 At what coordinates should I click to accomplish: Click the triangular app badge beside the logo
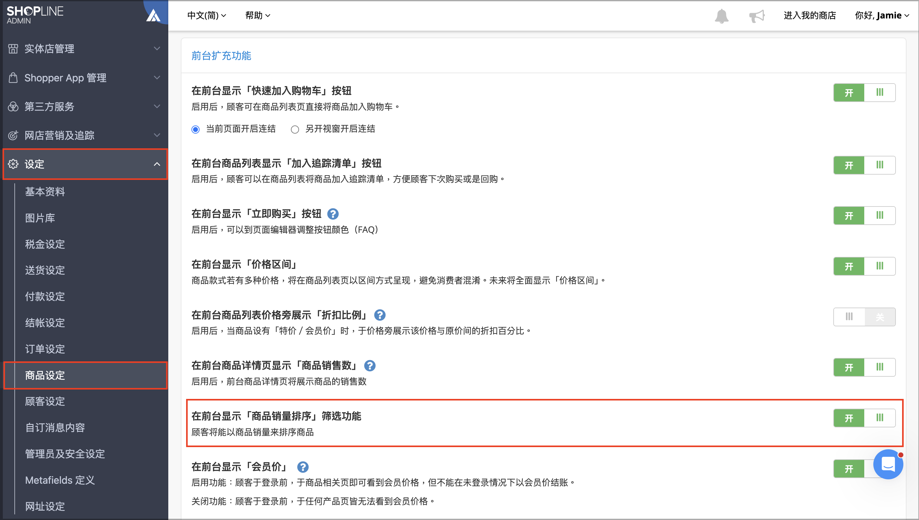coord(153,15)
